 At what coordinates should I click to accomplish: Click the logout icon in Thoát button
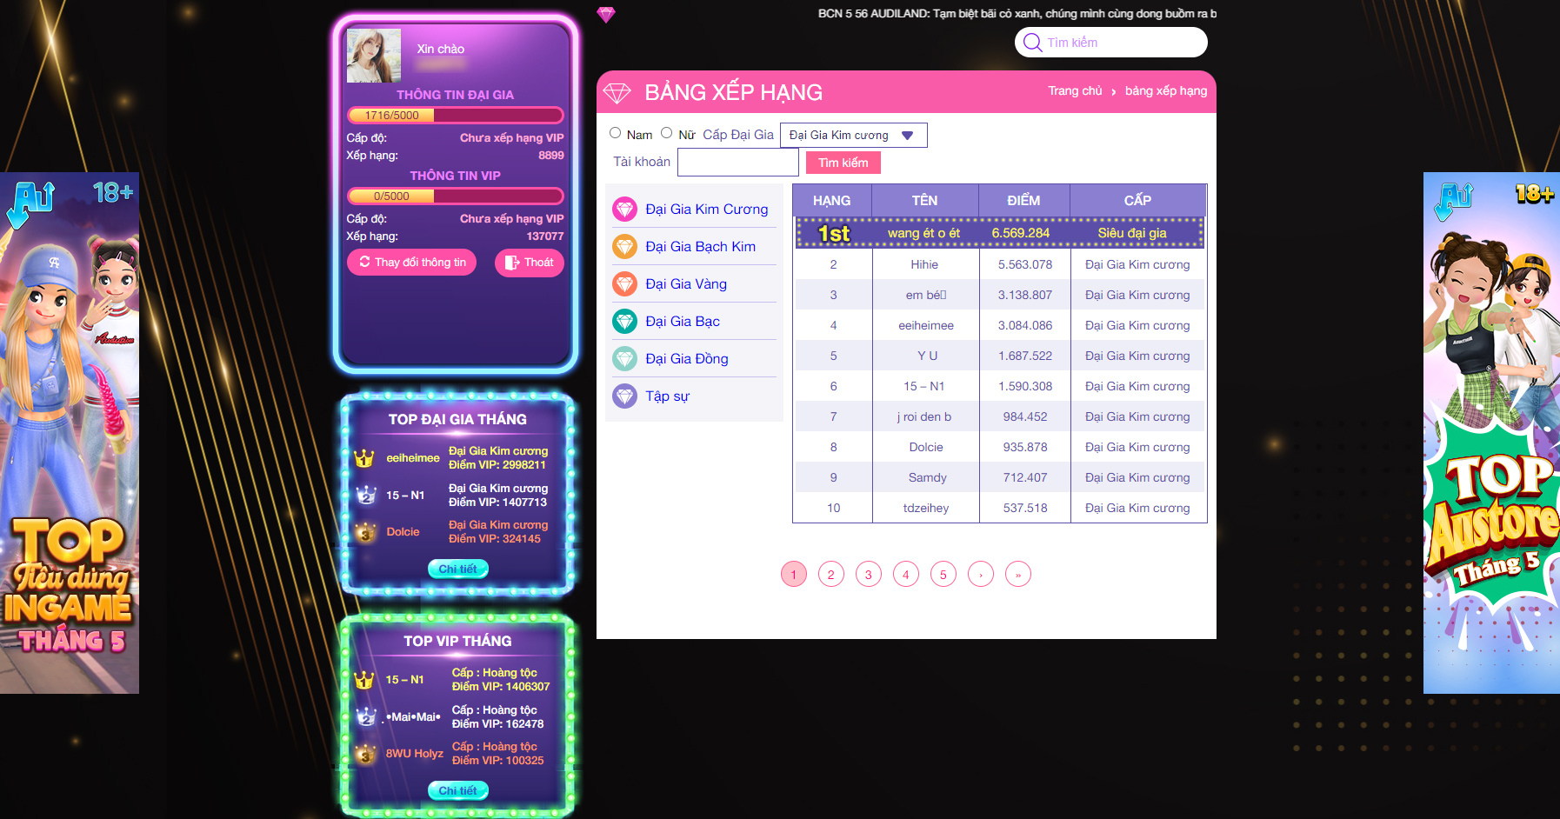(512, 263)
